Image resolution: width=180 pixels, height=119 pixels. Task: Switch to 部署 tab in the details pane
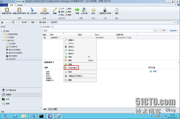pos(55,109)
